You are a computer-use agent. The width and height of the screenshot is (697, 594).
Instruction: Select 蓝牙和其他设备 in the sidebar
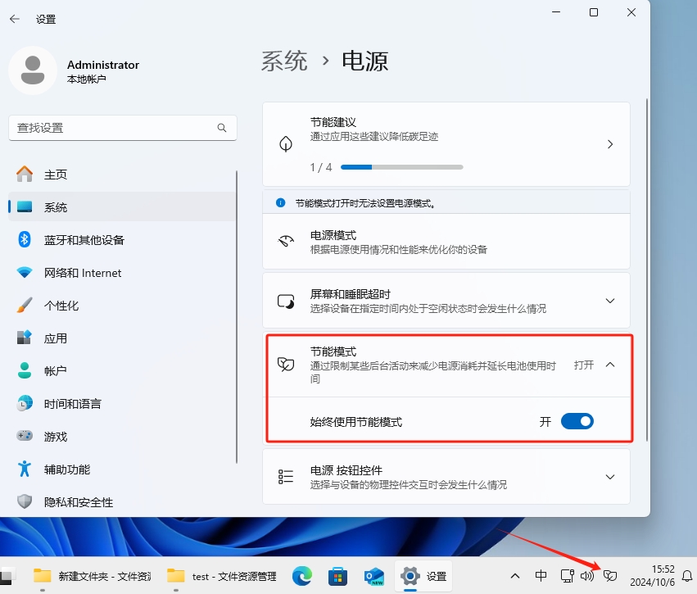click(122, 239)
